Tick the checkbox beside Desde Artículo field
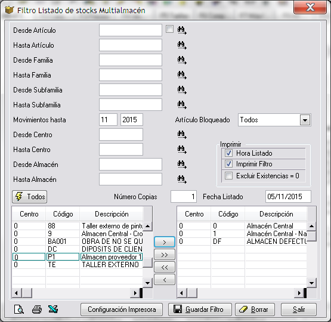Viewport: 331px width, 322px height. point(169,29)
